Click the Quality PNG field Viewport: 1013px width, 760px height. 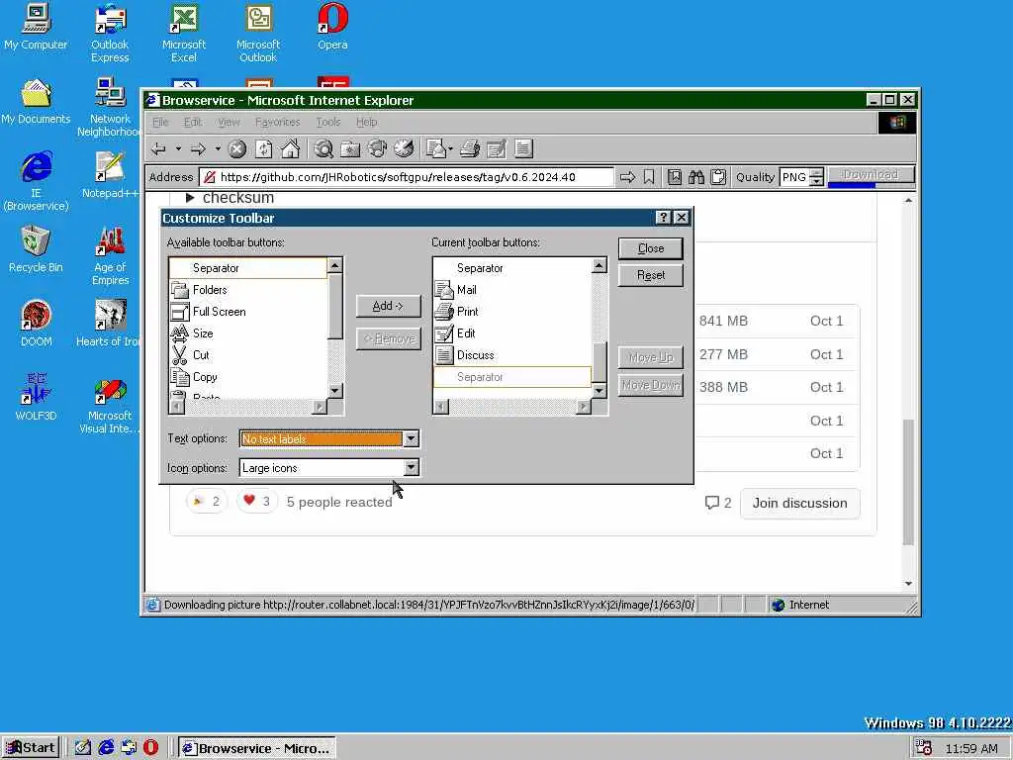[794, 177]
